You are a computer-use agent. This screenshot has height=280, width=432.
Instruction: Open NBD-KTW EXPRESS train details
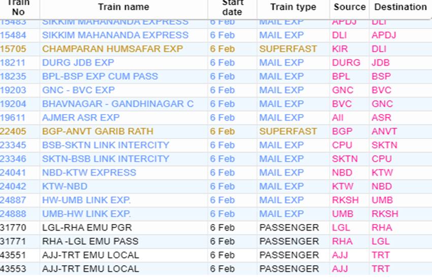point(89,173)
